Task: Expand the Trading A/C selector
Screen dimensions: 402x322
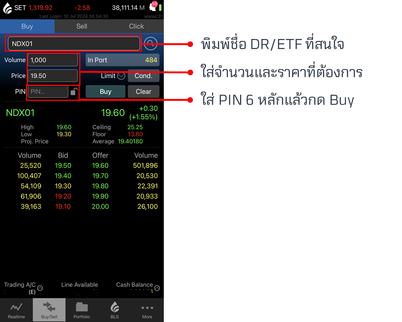Action: click(40, 288)
